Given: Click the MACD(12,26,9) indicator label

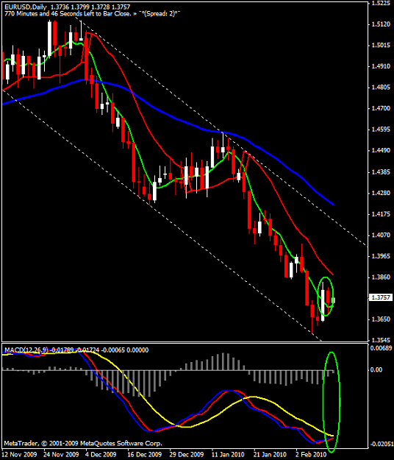Looking at the screenshot, I should click(26, 350).
